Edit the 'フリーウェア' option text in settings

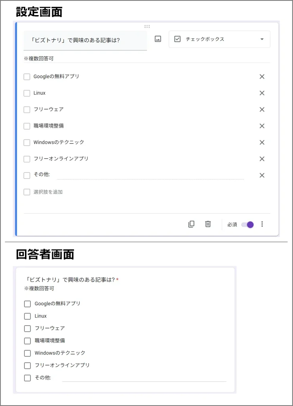coord(49,109)
